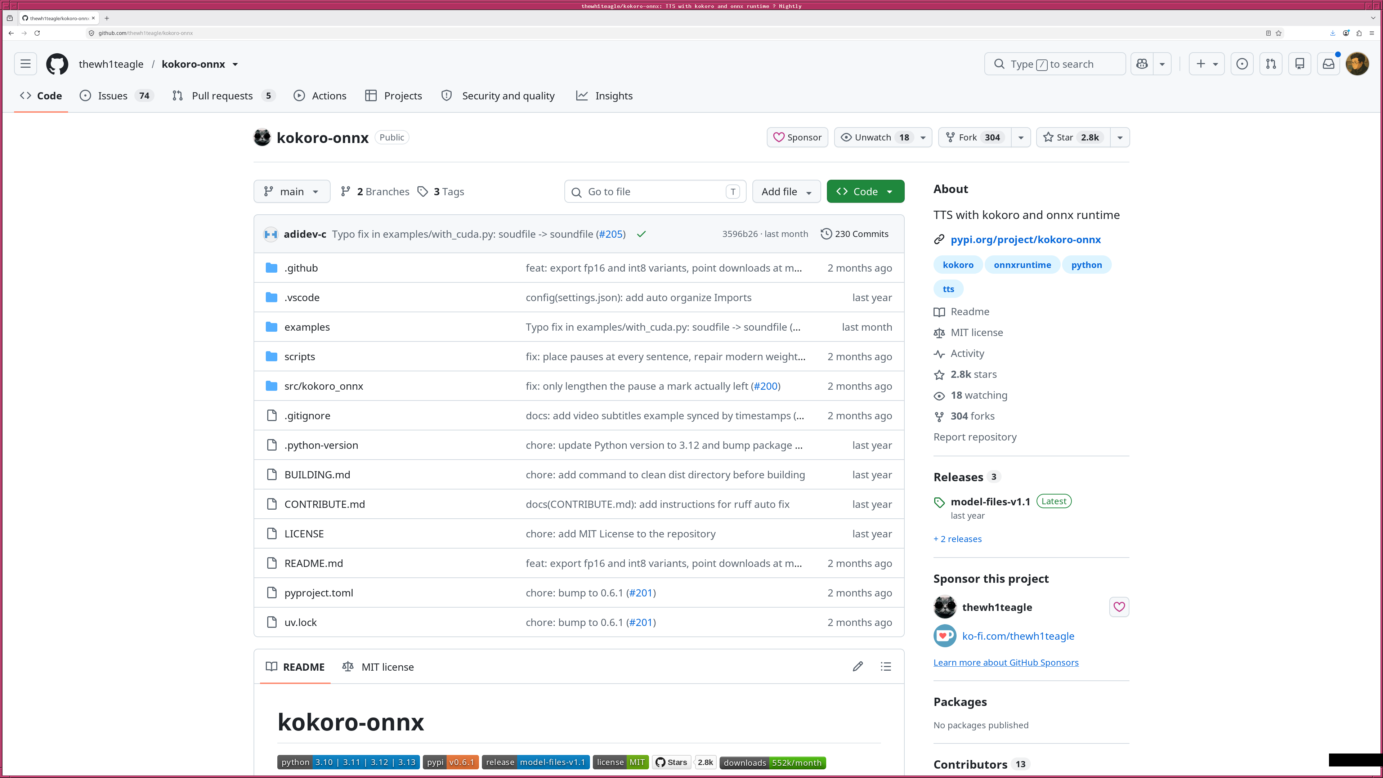View the 230 Commits history

point(855,234)
